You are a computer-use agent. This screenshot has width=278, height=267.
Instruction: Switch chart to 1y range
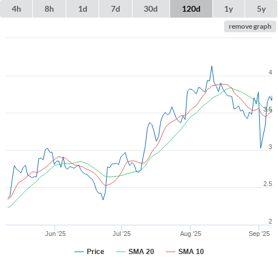click(229, 9)
